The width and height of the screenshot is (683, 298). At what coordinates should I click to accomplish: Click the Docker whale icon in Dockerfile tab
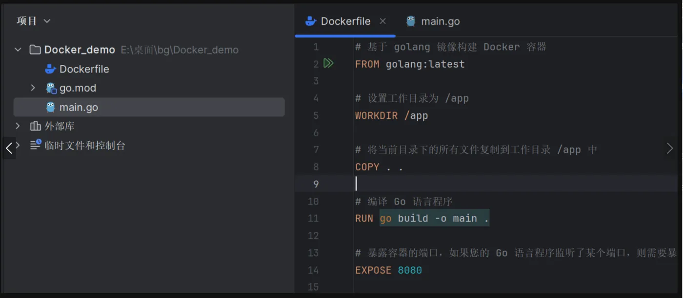point(311,21)
